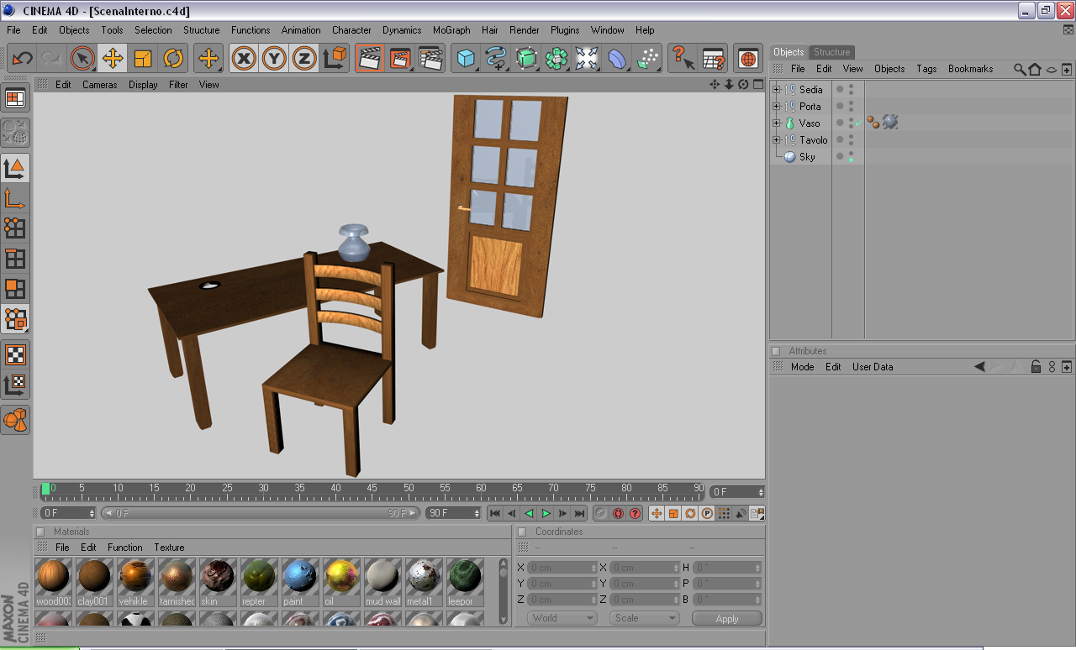Click the Undo arrow icon

(x=22, y=59)
